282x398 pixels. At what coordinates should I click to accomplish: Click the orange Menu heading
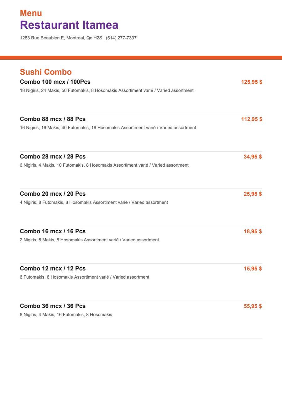31,13
